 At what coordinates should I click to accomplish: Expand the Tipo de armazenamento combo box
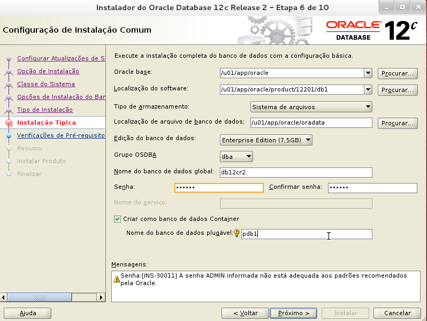311,106
